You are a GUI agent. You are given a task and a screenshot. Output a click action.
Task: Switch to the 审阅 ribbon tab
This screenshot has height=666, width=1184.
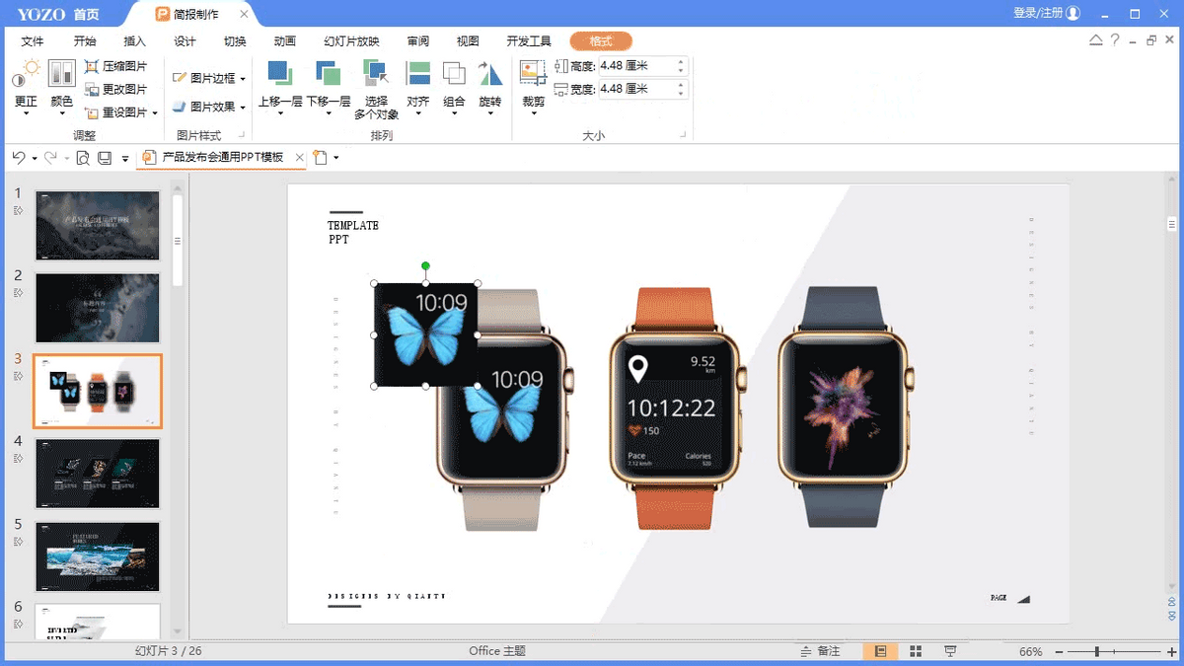[417, 41]
